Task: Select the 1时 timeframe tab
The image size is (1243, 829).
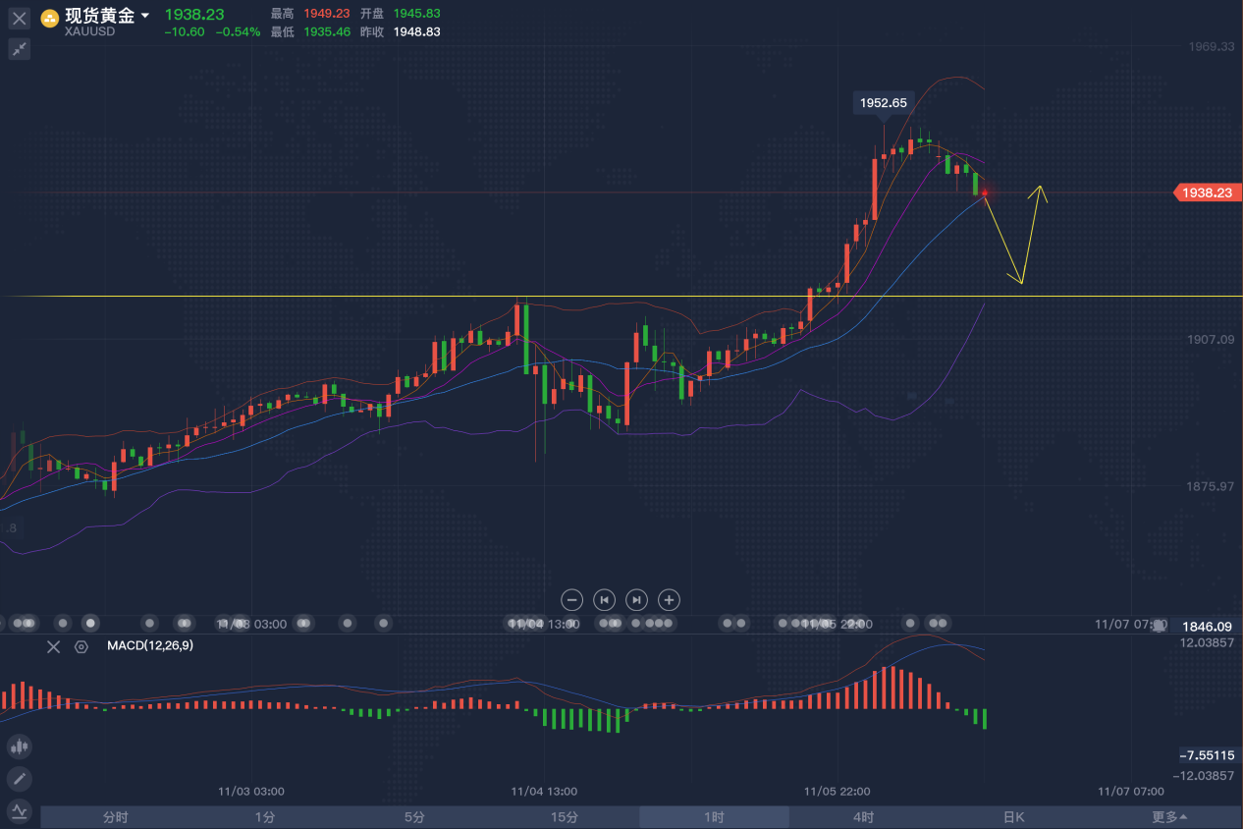Action: point(714,817)
